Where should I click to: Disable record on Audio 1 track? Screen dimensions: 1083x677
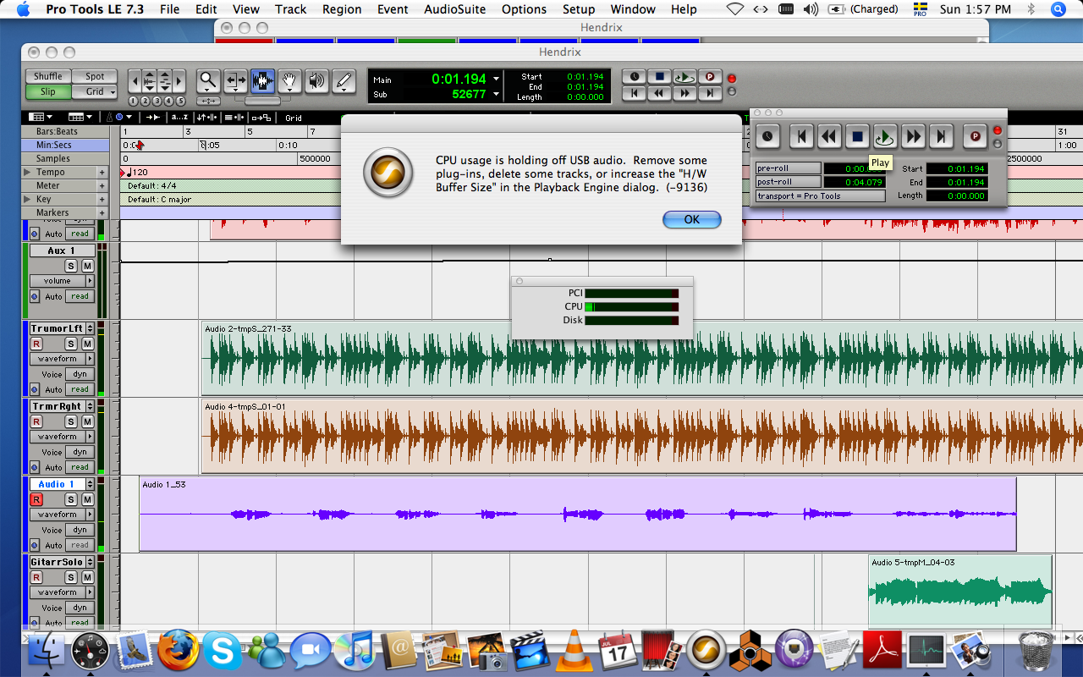point(36,499)
